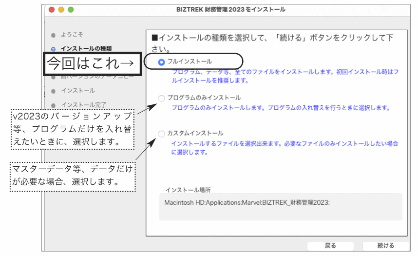Click the blue カスタムインストール description text
418x256 pixels.
pyautogui.click(x=285, y=148)
